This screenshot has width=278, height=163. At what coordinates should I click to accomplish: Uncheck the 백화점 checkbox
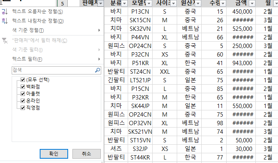click(23, 87)
